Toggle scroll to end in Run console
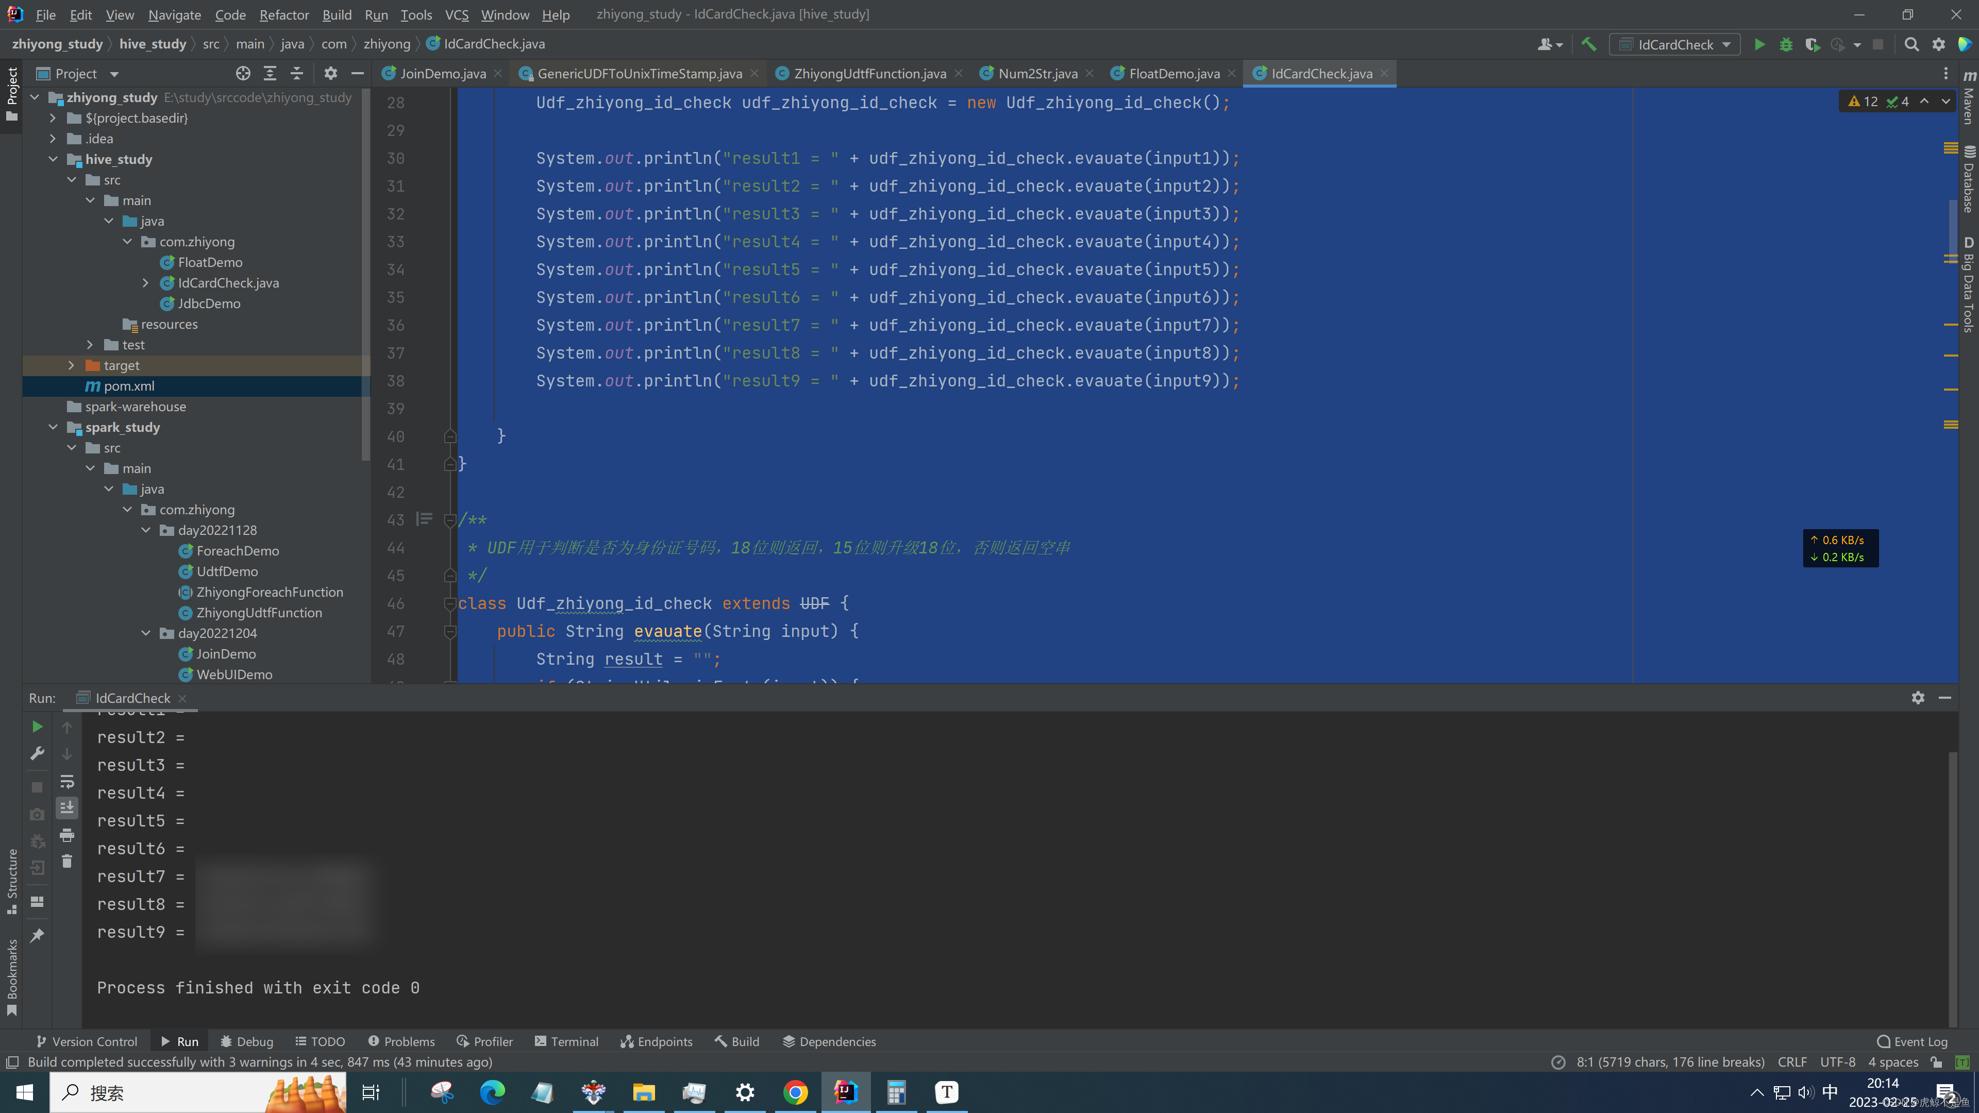 67,807
